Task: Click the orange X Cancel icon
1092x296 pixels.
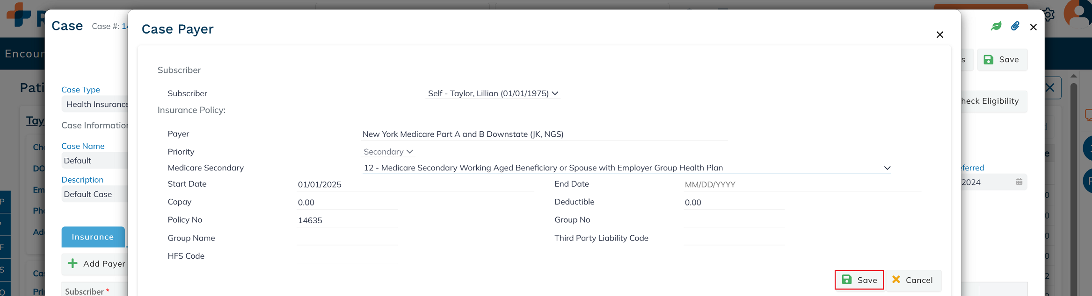Action: [x=896, y=280]
